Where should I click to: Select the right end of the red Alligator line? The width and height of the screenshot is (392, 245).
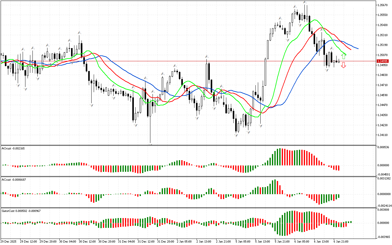tap(351, 49)
